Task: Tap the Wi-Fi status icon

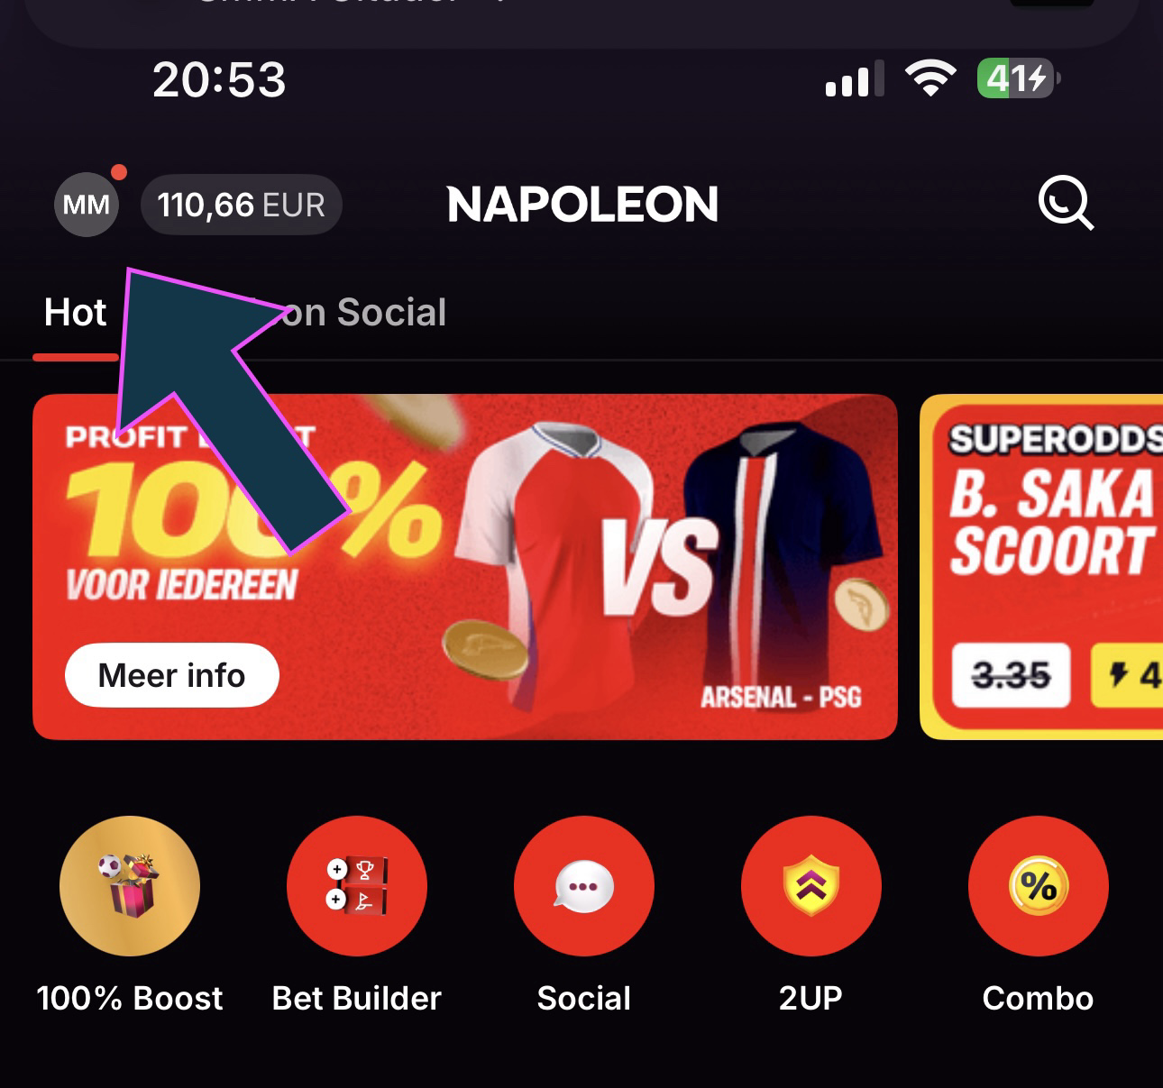Action: tap(931, 78)
